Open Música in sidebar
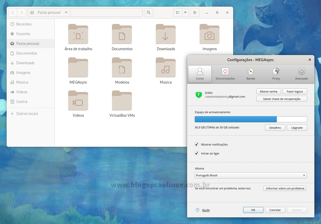Image resolution: width=321 pixels, height=224 pixels. tap(31, 82)
